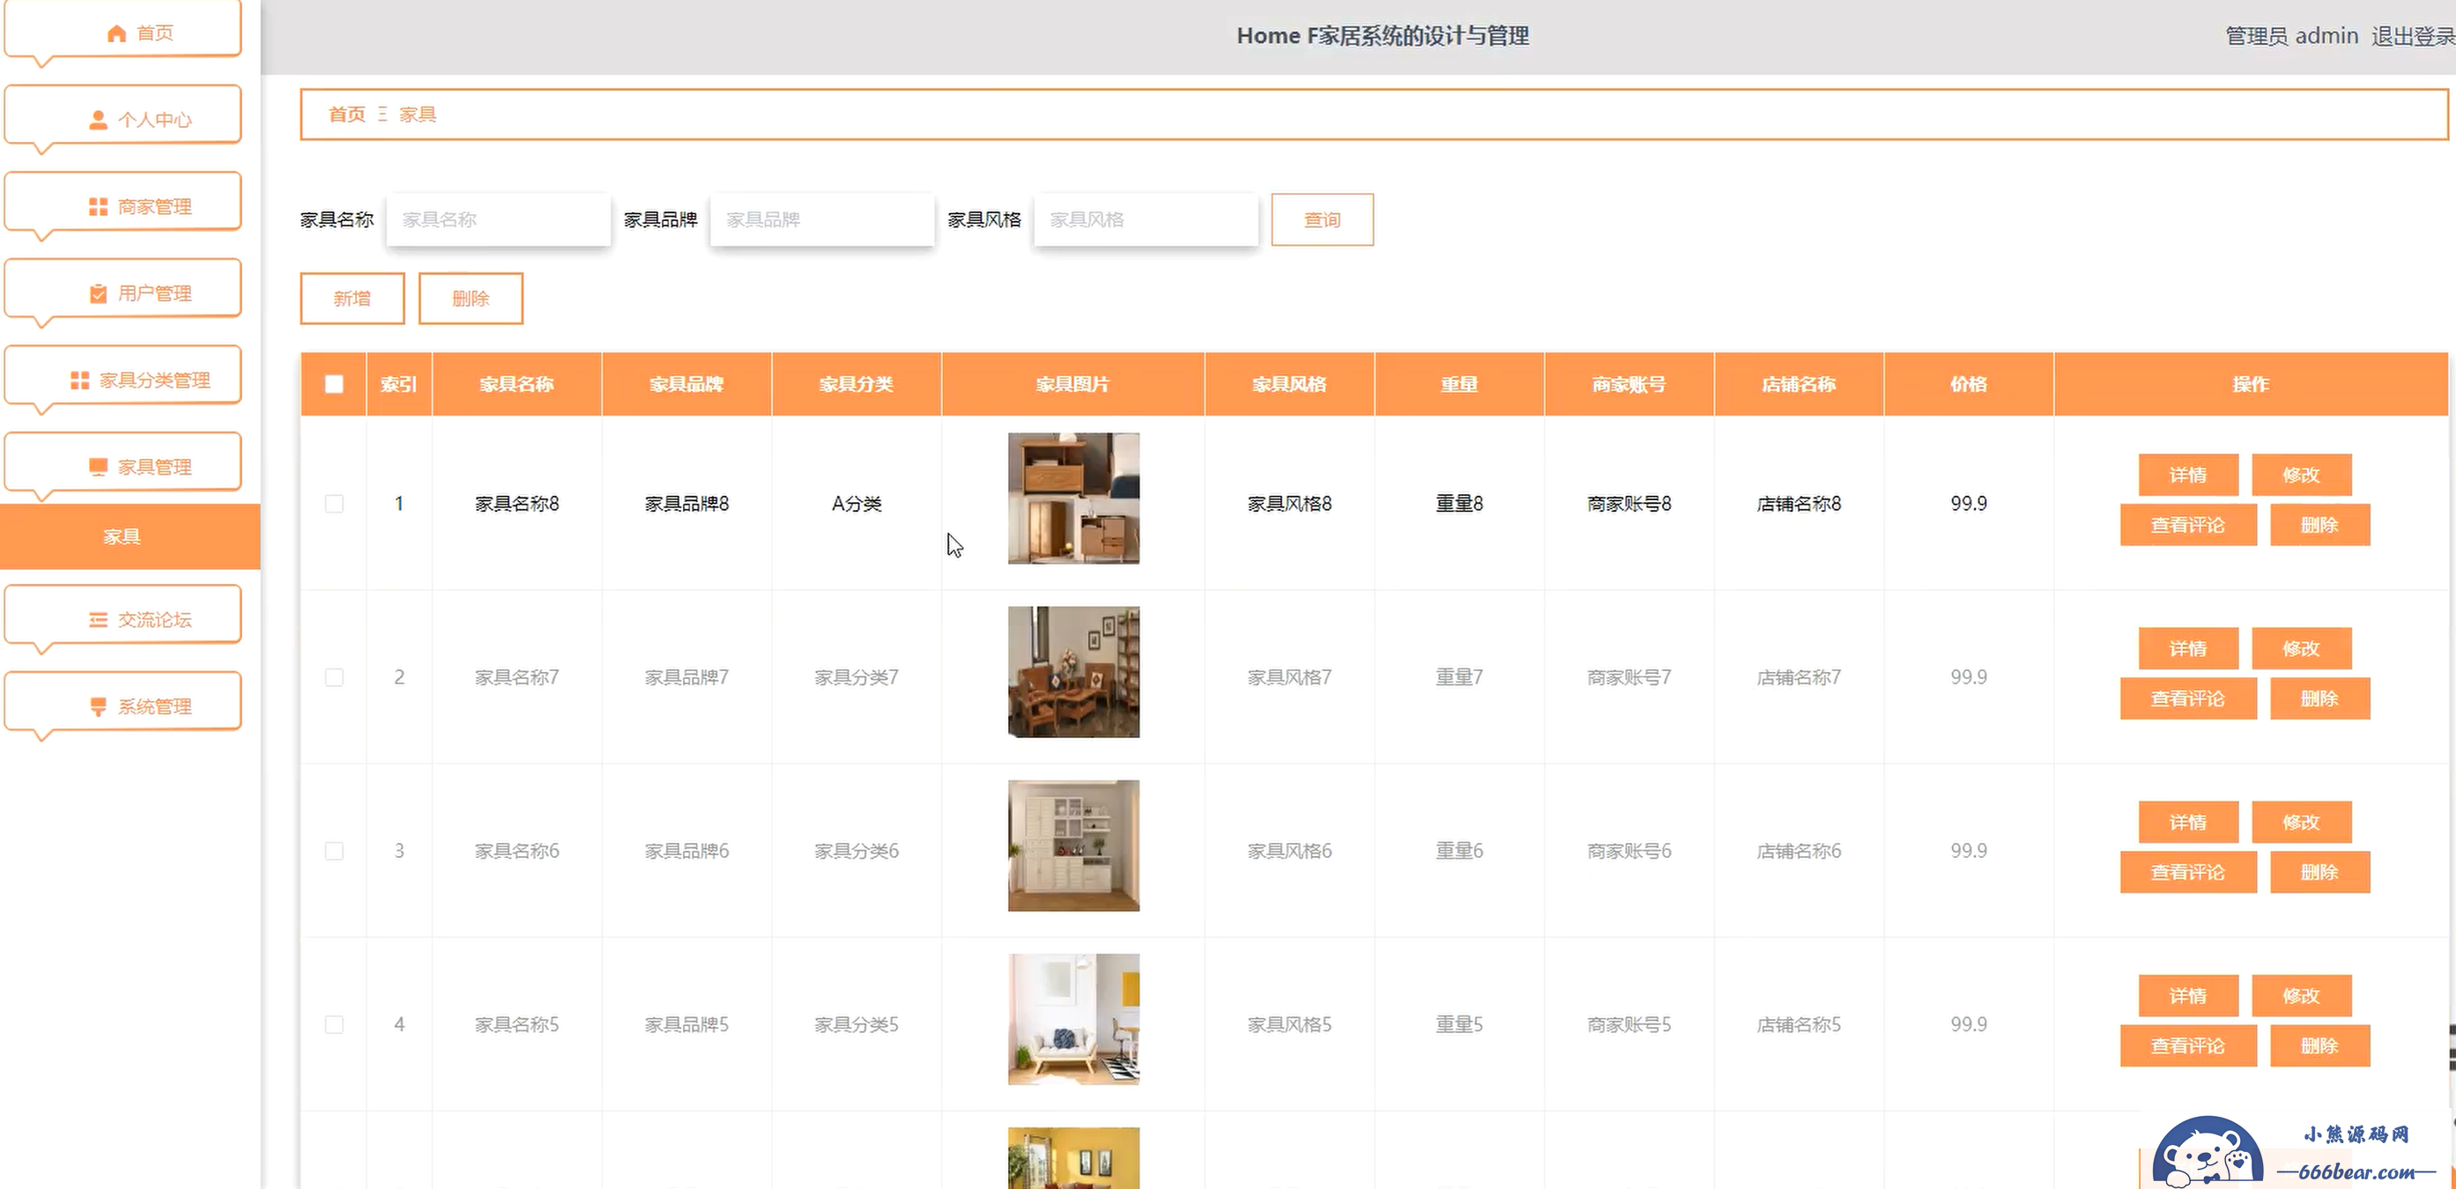Screen dimensions: 2456x1189
Task: Click the grid icon beside 家具分类管理
Action: (79, 380)
